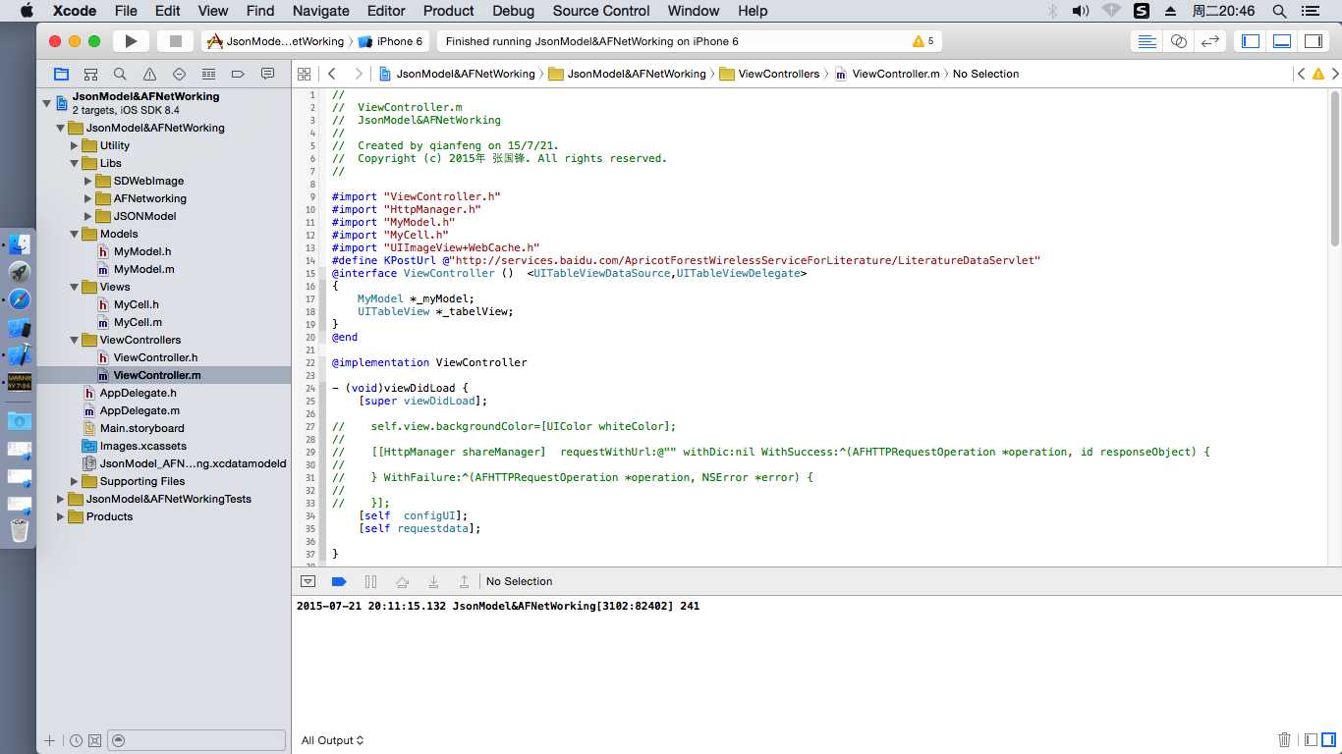The image size is (1342, 754).
Task: Open the Report navigator
Action: [x=267, y=74]
